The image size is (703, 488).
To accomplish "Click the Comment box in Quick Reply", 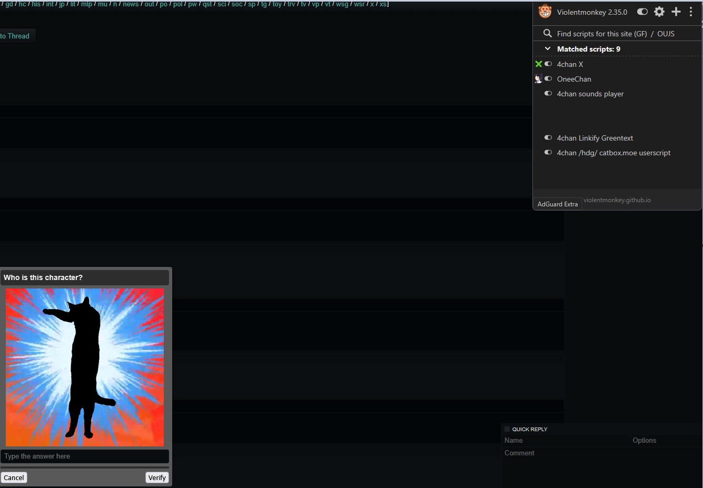I will tap(602, 467).
